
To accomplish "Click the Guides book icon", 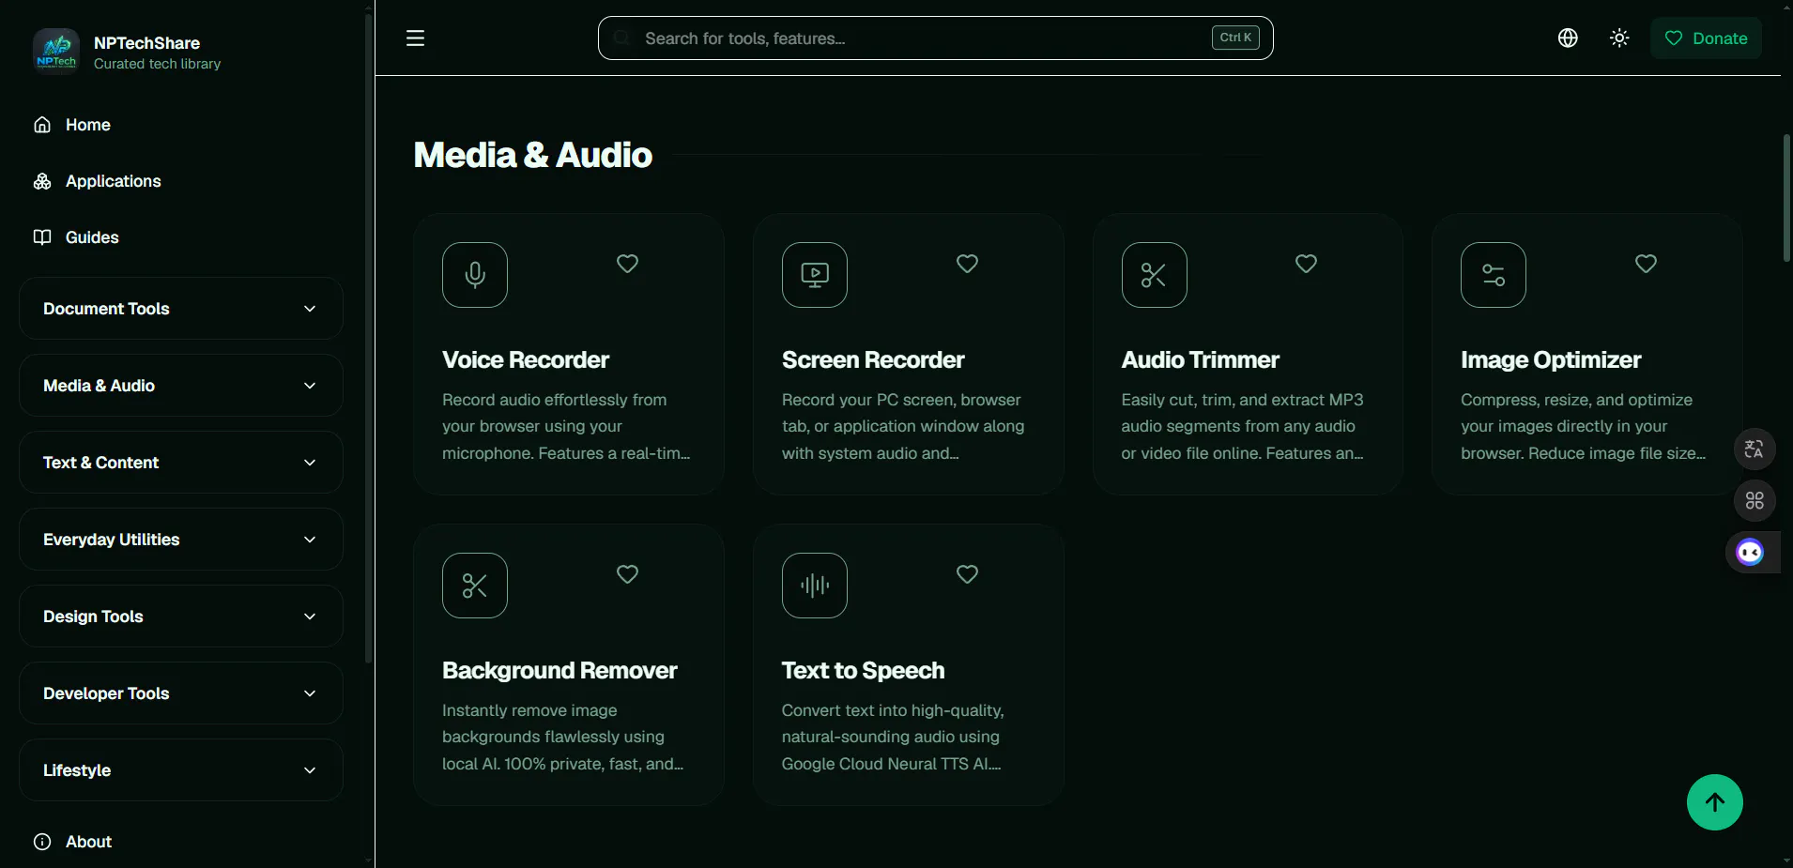I will click(42, 237).
